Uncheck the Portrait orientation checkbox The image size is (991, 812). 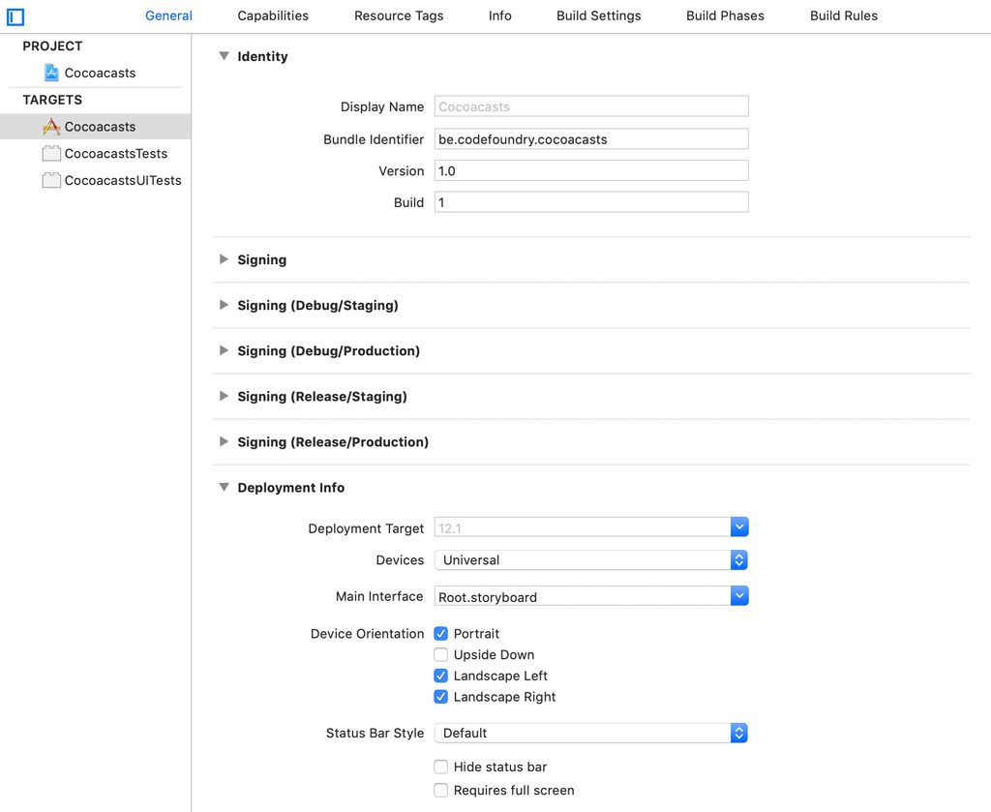440,633
